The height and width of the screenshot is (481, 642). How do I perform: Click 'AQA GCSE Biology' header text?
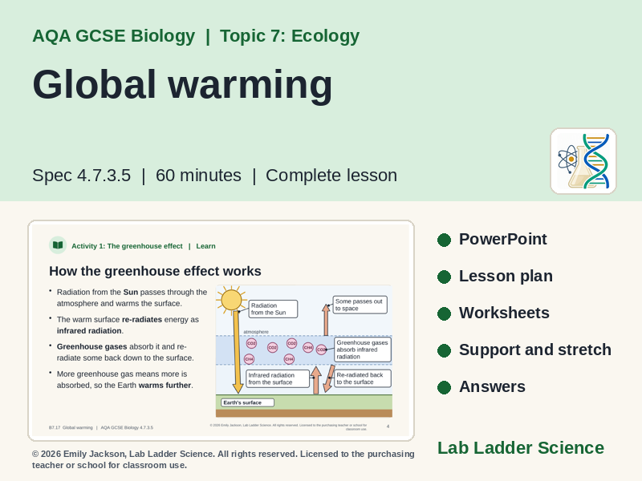(114, 36)
